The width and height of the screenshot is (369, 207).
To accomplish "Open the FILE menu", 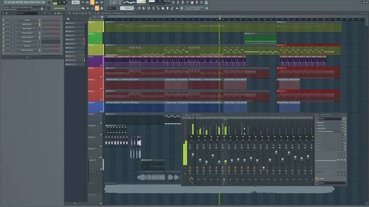I will [x=5, y=2].
